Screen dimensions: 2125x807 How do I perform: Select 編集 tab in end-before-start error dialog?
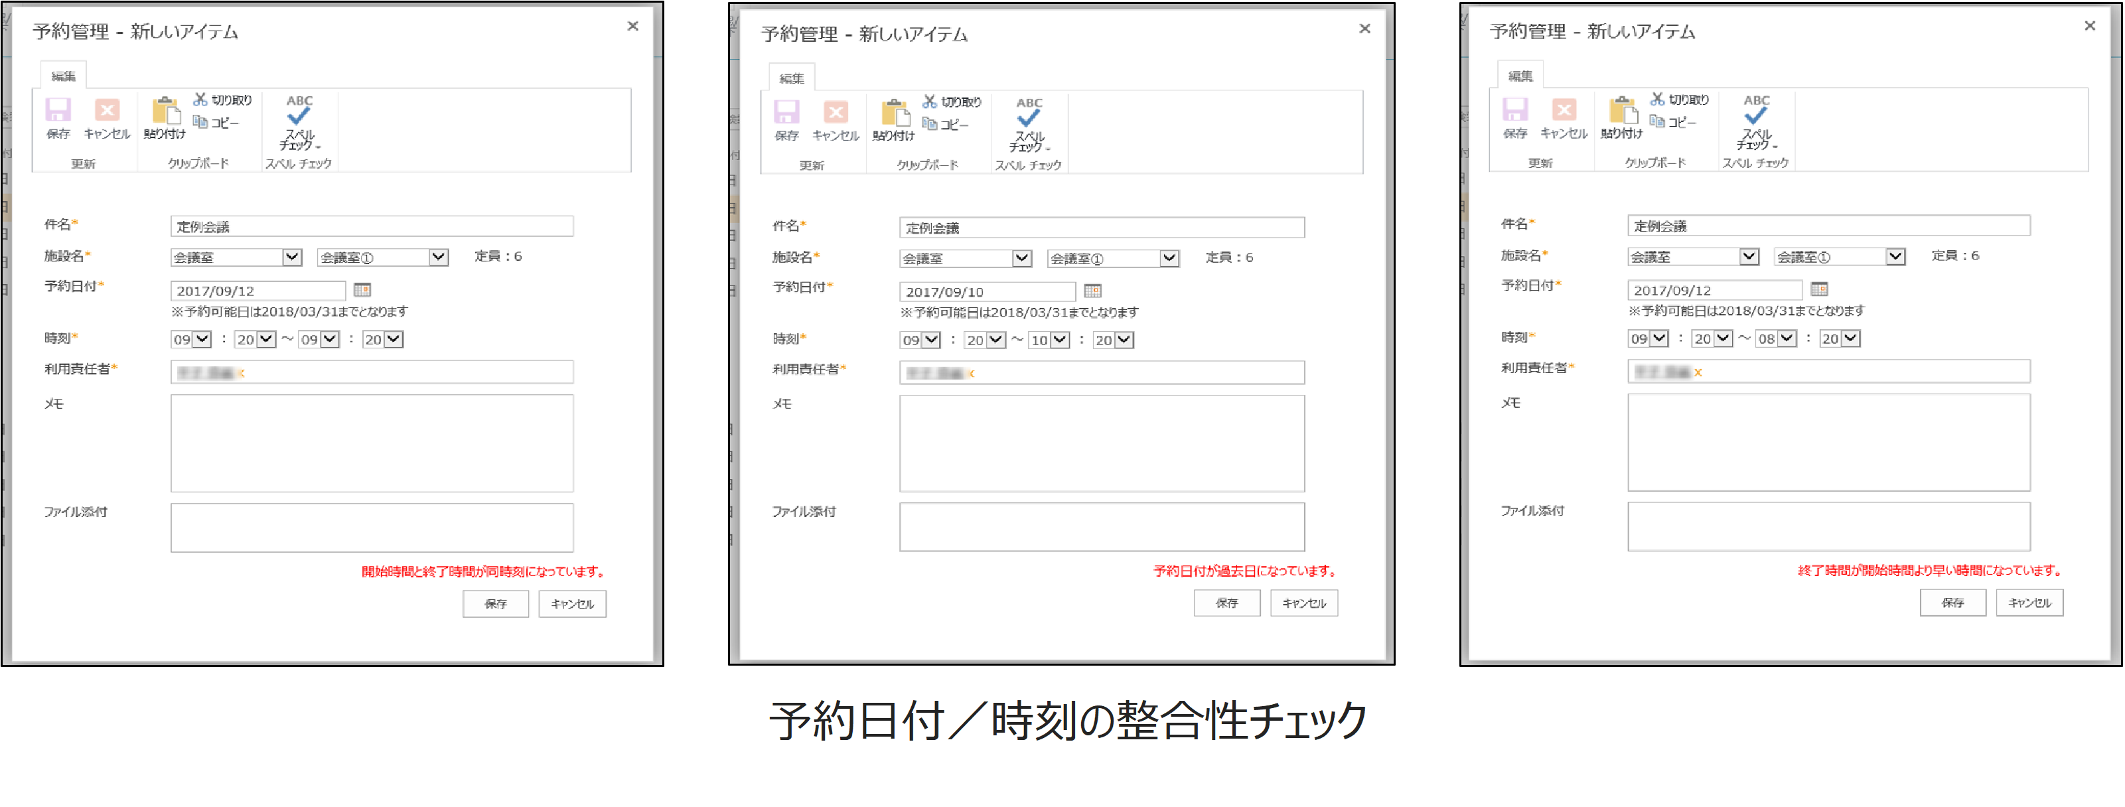click(1520, 76)
